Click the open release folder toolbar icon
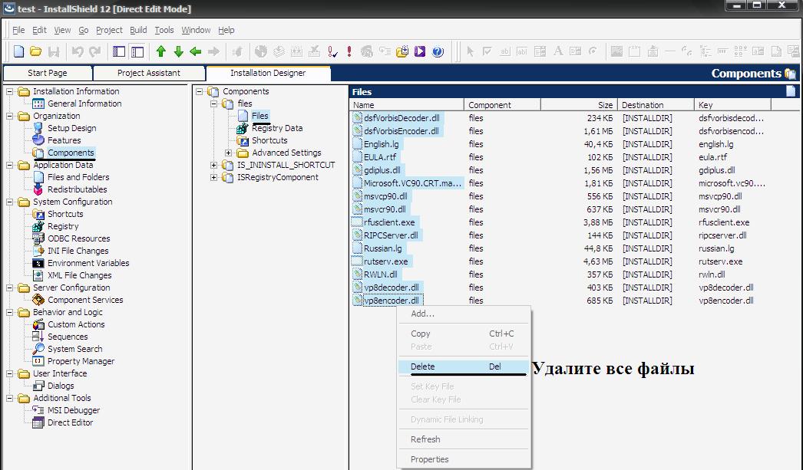The height and width of the screenshot is (470, 803). pyautogui.click(x=402, y=51)
